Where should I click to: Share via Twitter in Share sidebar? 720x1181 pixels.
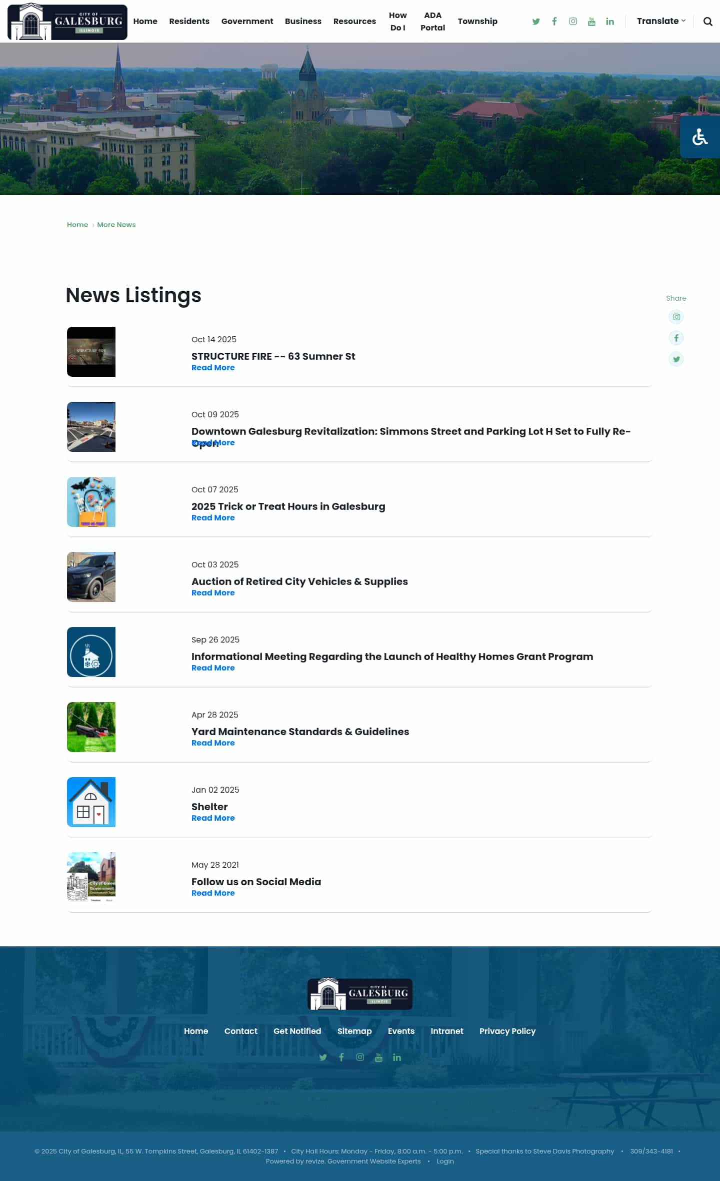pos(676,359)
